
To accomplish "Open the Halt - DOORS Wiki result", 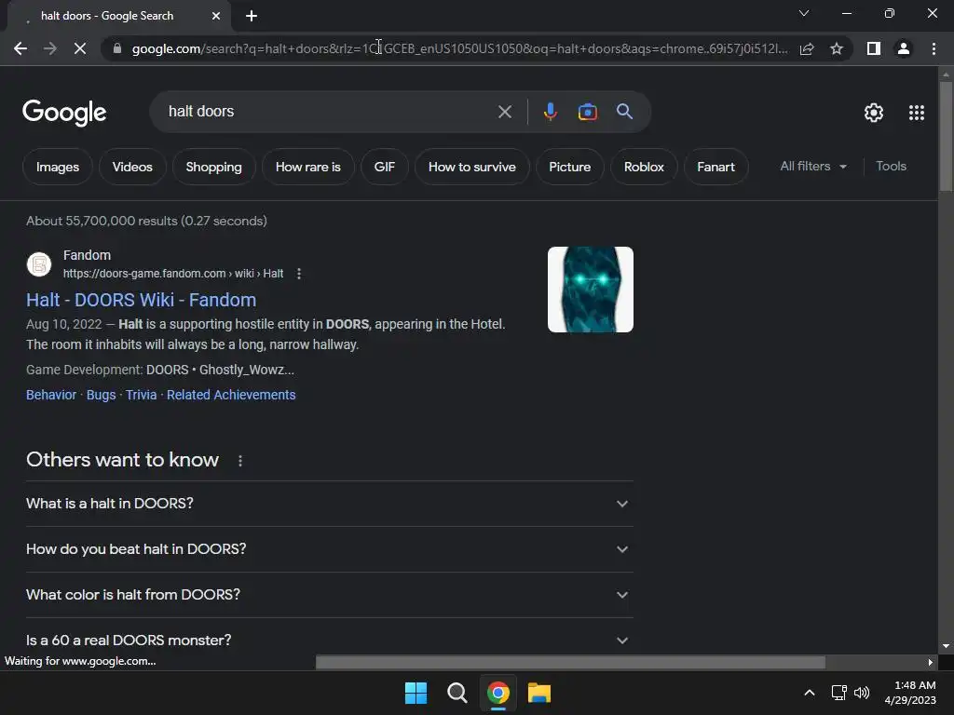I will (142, 300).
